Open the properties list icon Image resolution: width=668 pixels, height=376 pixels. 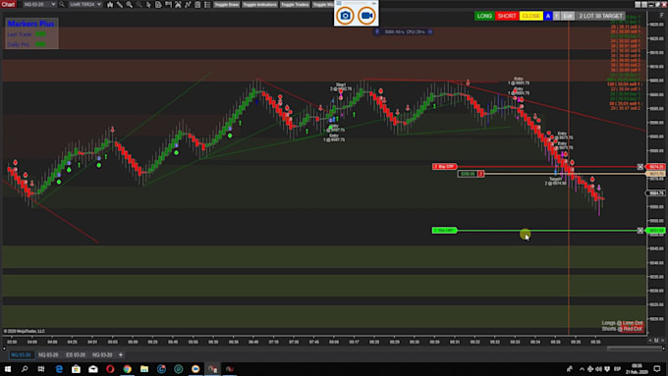(207, 5)
